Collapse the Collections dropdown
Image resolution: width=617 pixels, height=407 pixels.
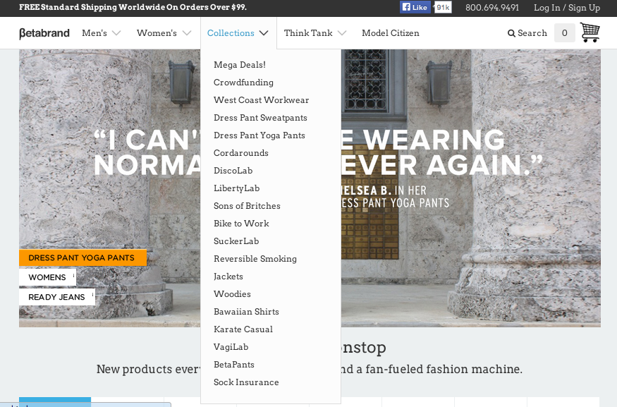pyautogui.click(x=238, y=33)
